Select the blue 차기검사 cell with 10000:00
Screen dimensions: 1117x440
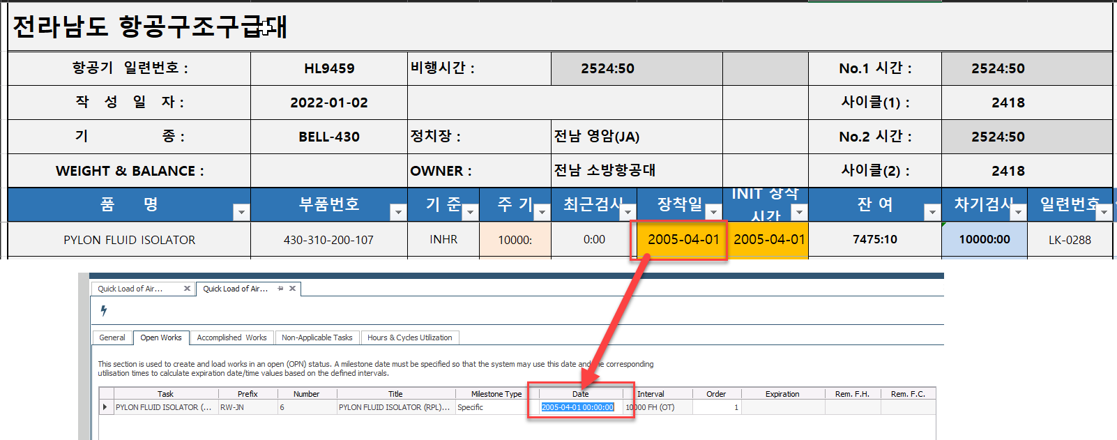tap(984, 240)
